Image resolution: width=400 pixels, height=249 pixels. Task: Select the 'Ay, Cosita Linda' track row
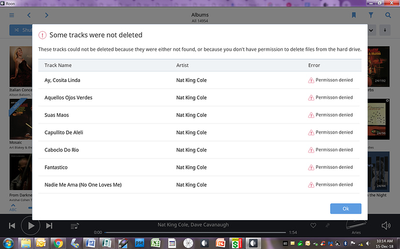click(x=199, y=80)
